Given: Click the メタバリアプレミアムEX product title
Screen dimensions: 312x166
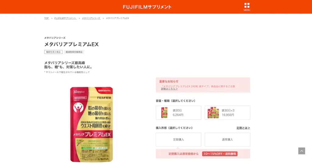Looking at the screenshot, I should pos(71,44).
